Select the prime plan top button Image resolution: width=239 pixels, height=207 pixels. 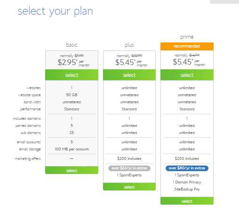tap(187, 75)
